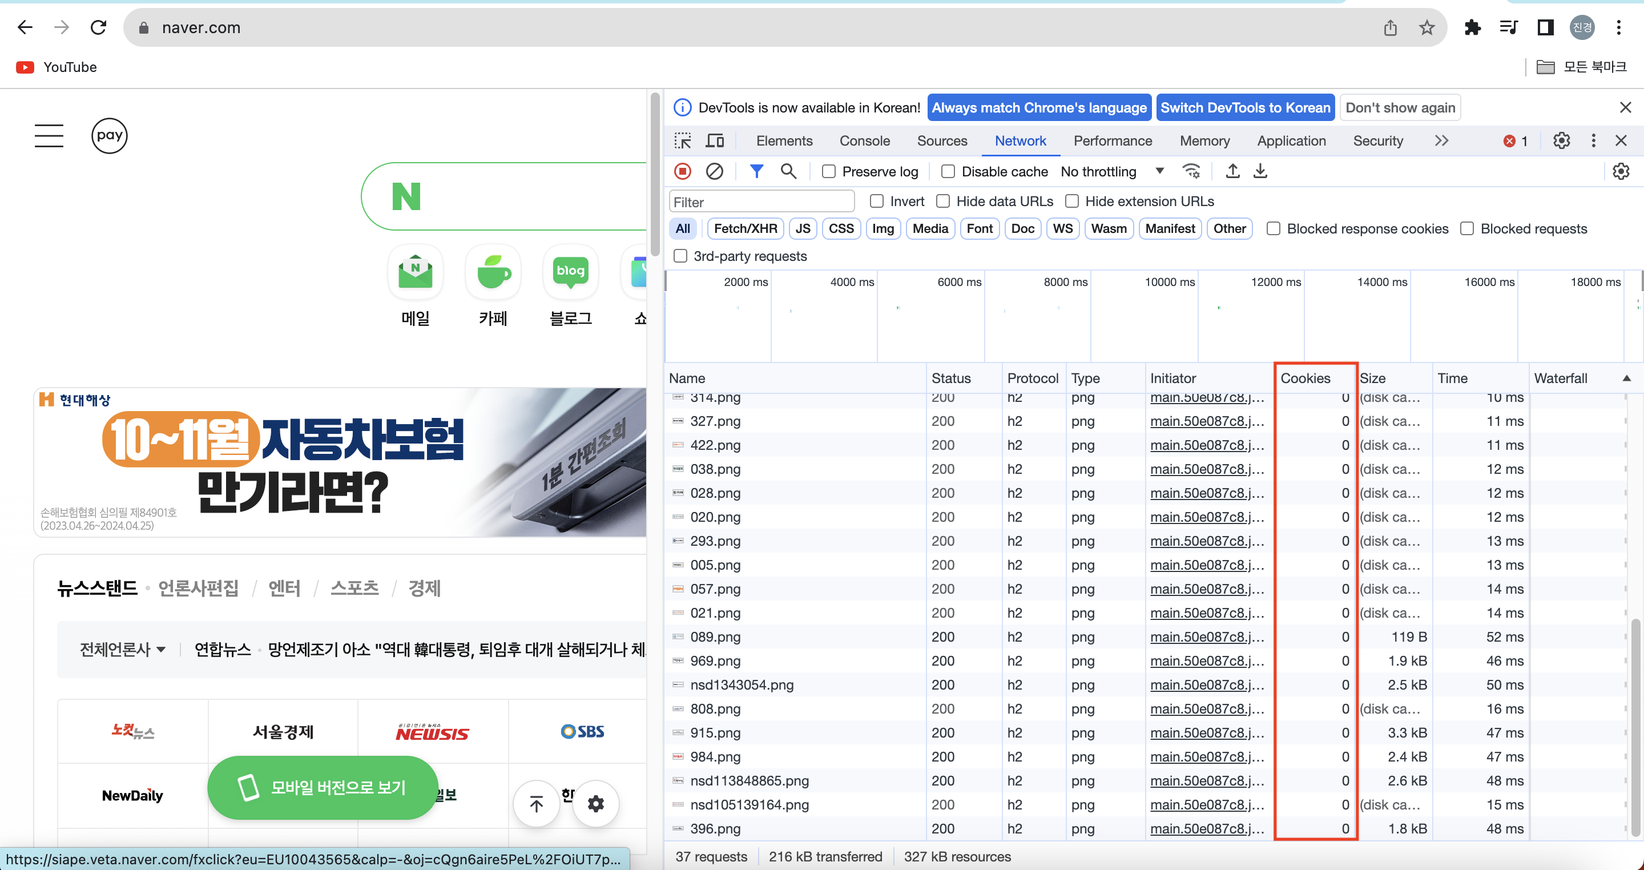Click the import HAR file upload icon
This screenshot has height=870, width=1644.
coord(1232,171)
